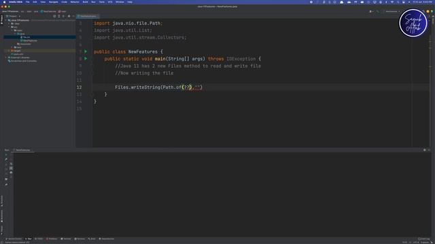
Task: Open the Build tool window
Action: tap(92, 239)
